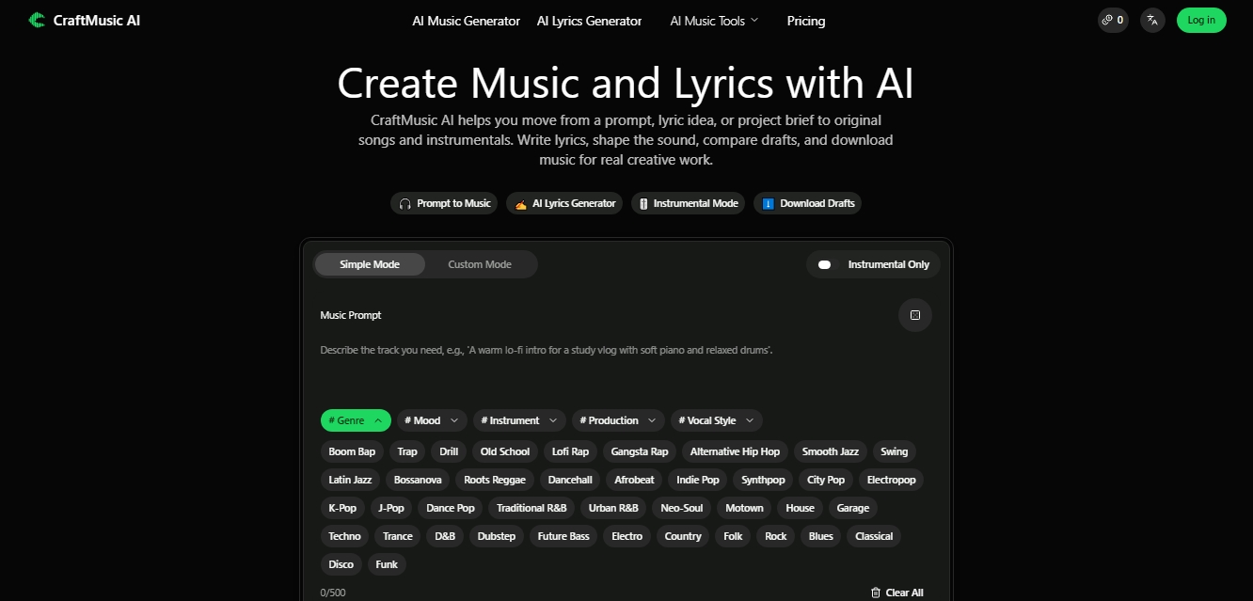The height and width of the screenshot is (601, 1253).
Task: Select the Motown genre tag
Action: [745, 508]
